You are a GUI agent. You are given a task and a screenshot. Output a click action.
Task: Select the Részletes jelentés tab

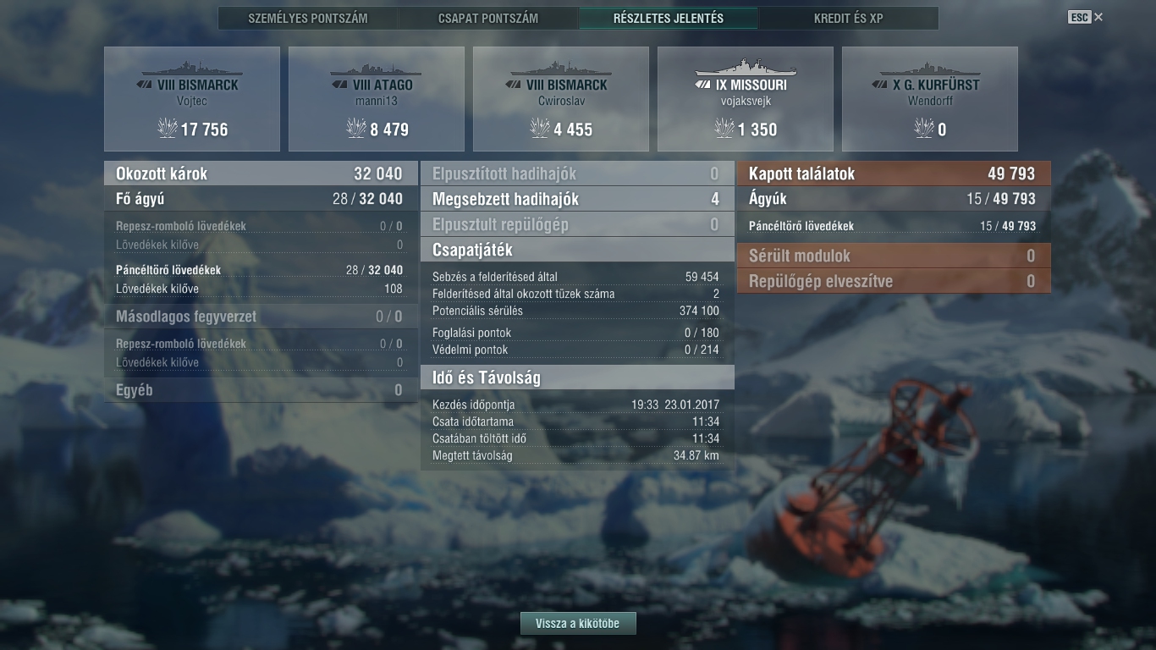click(x=669, y=18)
